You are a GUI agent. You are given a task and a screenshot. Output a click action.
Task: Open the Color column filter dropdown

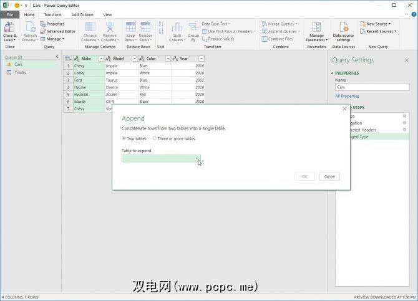168,59
